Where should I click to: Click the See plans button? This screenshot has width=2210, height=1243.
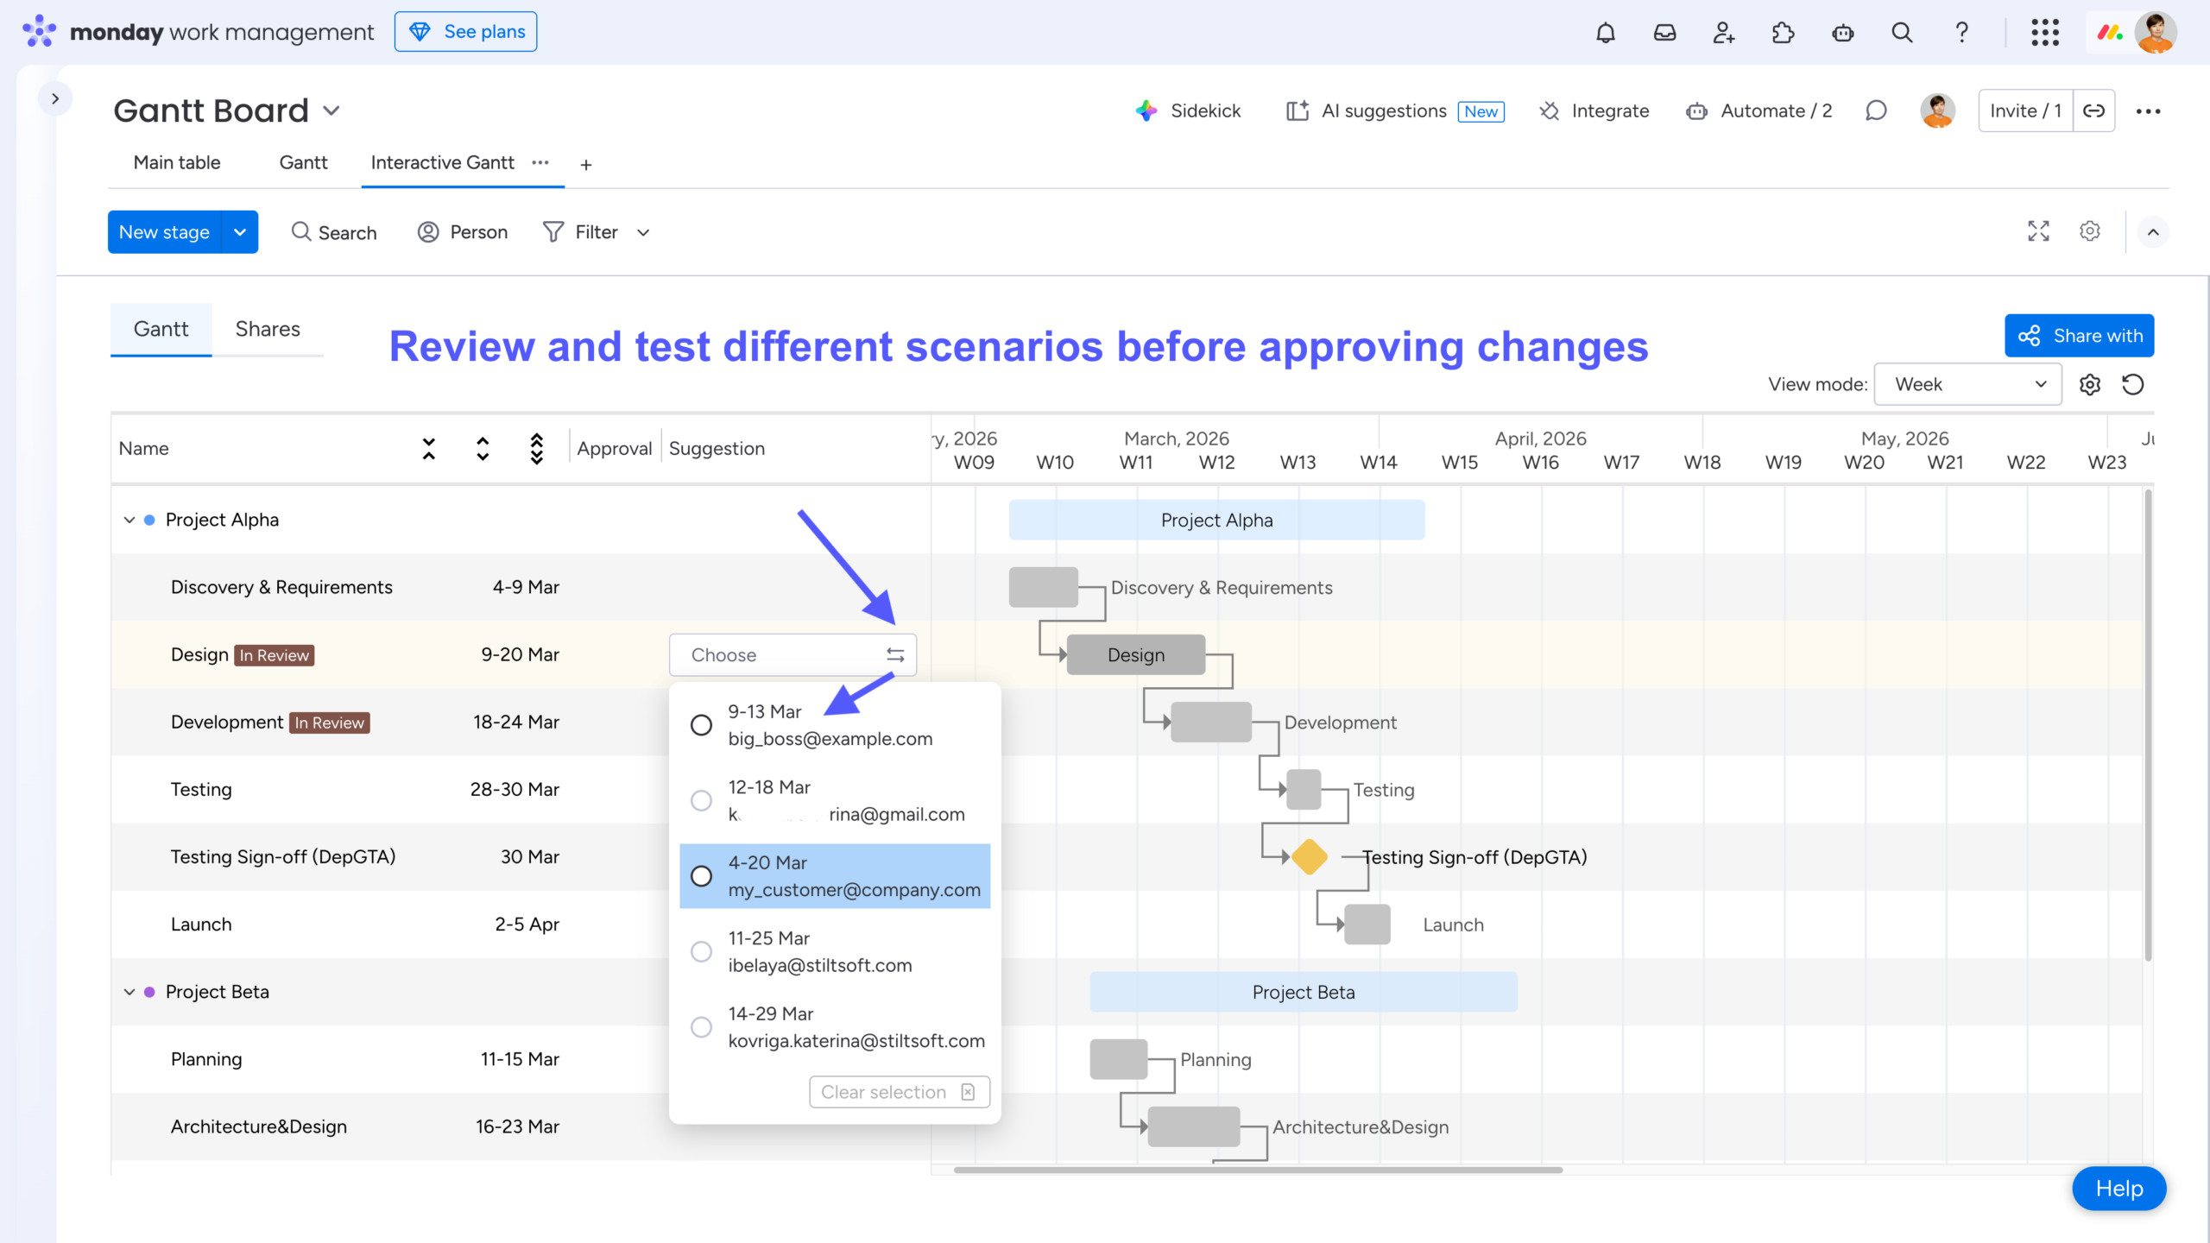tap(465, 30)
